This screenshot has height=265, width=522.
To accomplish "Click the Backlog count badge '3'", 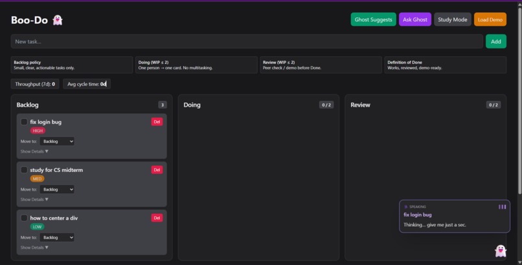I will coord(163,105).
